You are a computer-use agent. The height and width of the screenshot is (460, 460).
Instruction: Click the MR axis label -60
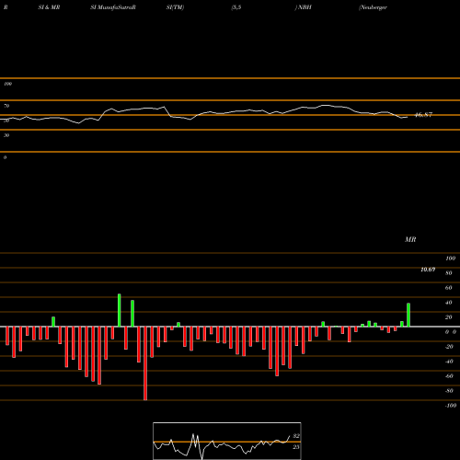click(449, 376)
